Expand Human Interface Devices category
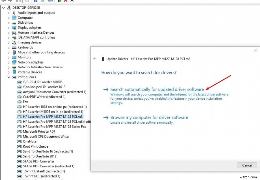Screen dimensions: 260x180 coord(9,33)
